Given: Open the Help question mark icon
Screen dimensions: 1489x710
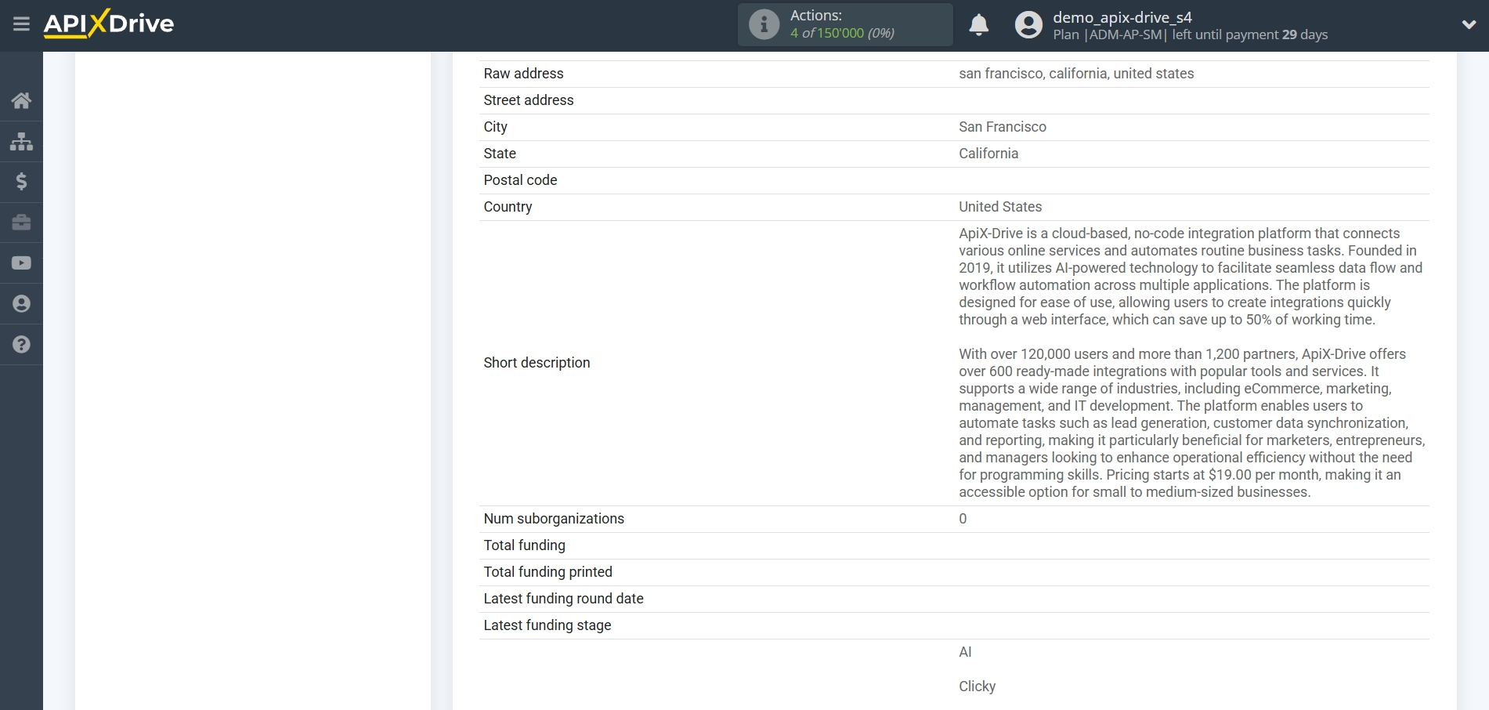Looking at the screenshot, I should coord(21,345).
